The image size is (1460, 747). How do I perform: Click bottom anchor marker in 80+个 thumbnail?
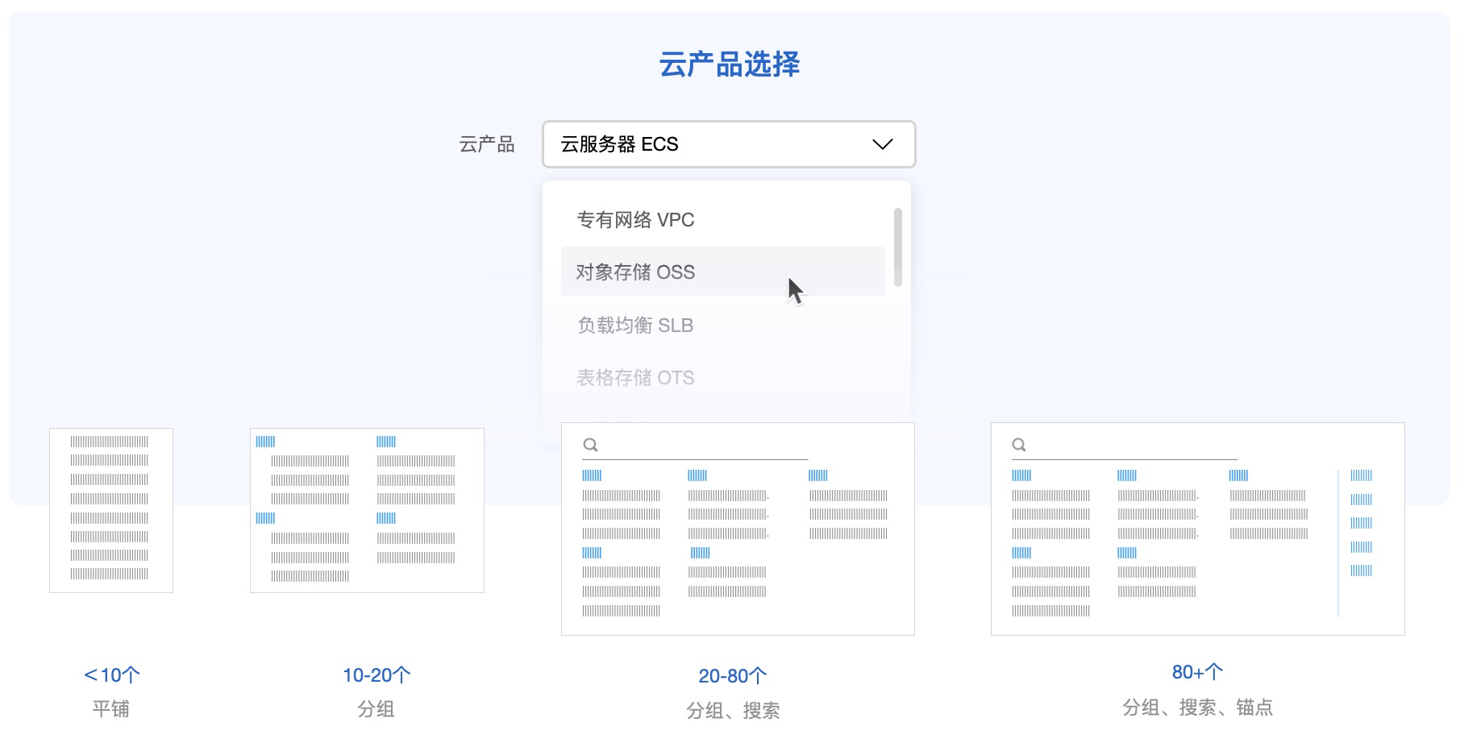click(1361, 571)
